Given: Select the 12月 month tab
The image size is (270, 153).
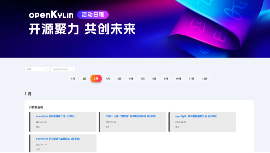Looking at the screenshot, I should 204,79.
